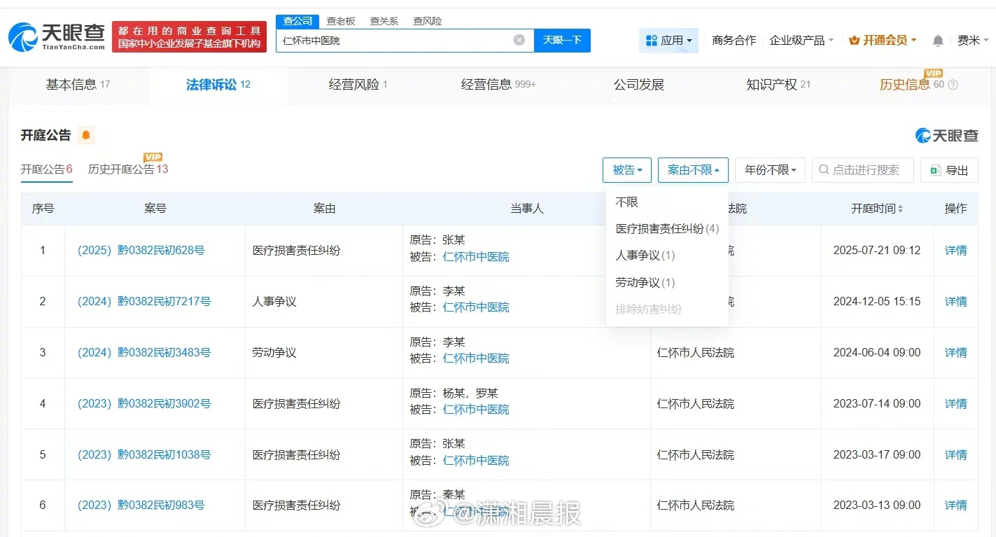This screenshot has height=537, width=996.
Task: Click the 天眼一下 search button
Action: click(x=562, y=40)
